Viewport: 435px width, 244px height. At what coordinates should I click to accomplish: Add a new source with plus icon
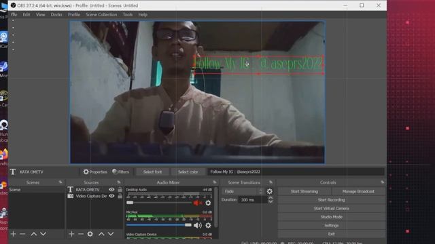pyautogui.click(x=71, y=234)
